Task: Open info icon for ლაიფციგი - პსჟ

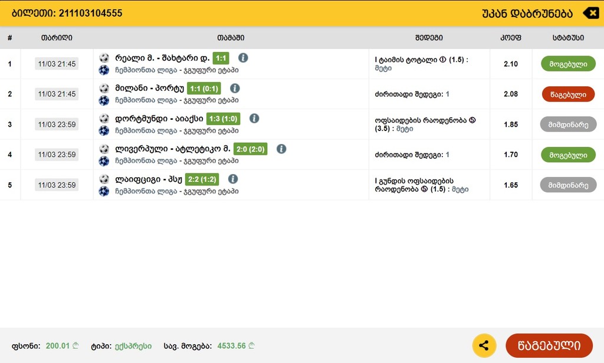Action: pos(233,179)
